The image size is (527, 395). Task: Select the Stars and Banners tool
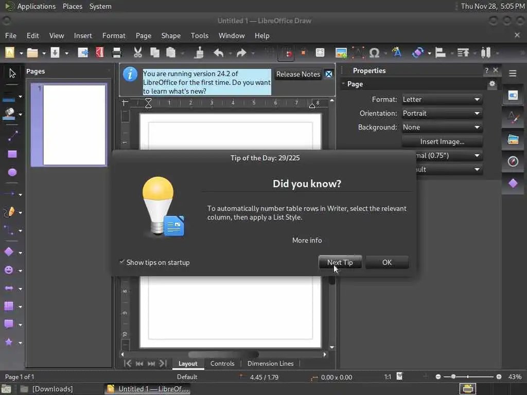9,342
